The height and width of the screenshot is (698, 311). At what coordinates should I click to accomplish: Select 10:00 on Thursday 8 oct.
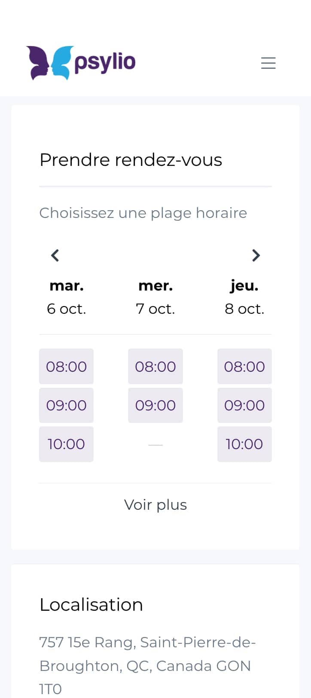point(244,444)
